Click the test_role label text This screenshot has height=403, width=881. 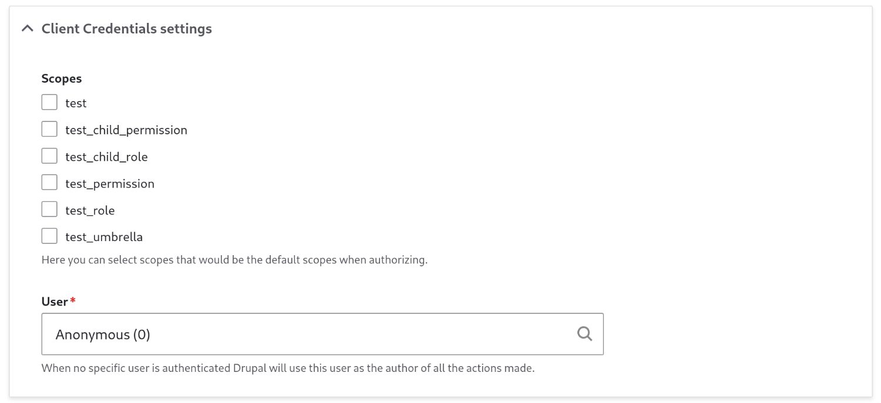(90, 209)
